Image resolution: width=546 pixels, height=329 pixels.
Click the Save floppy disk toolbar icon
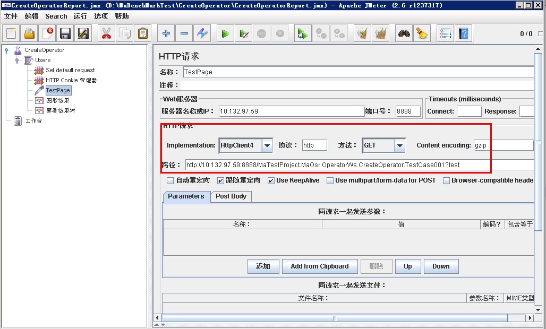coord(66,34)
